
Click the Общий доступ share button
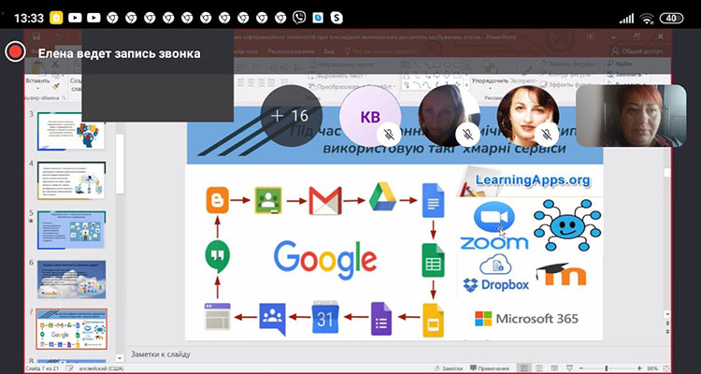coord(638,51)
